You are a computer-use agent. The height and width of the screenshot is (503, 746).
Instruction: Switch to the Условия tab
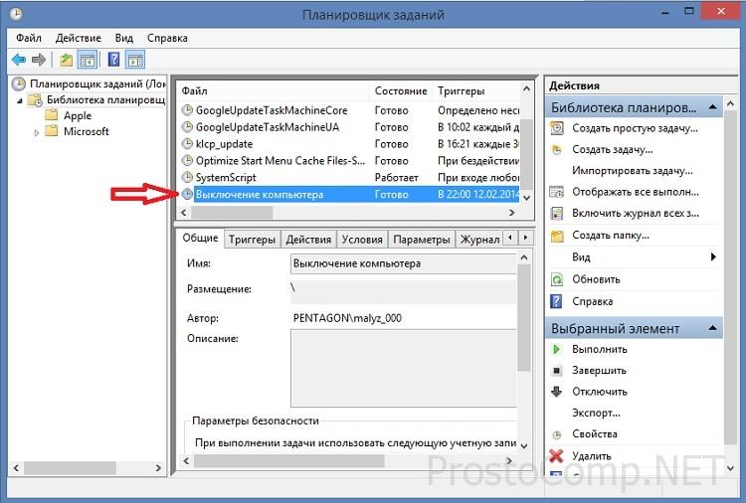pos(362,240)
